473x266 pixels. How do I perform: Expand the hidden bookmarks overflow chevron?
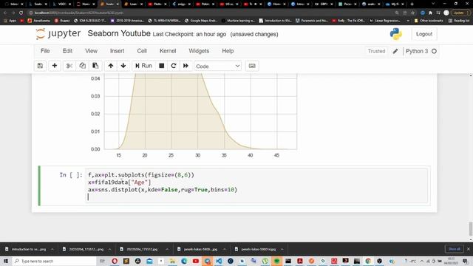[x=408, y=21]
